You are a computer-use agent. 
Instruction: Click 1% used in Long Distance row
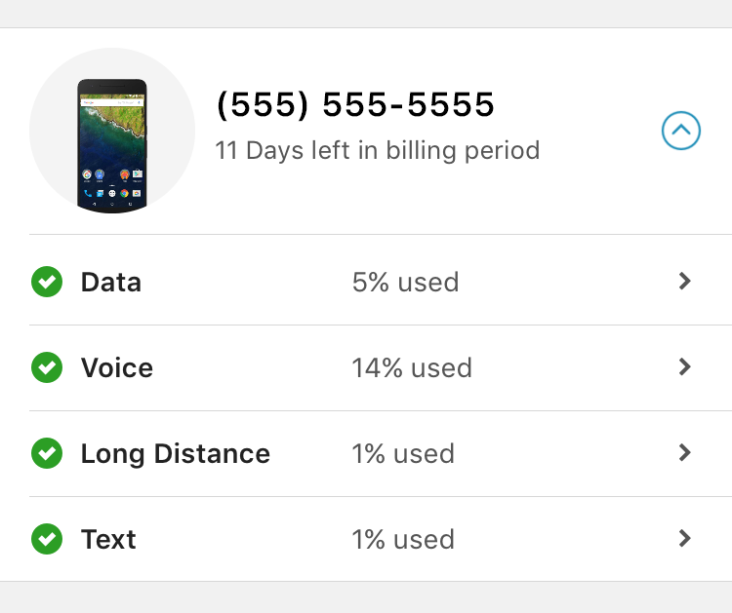(x=403, y=453)
